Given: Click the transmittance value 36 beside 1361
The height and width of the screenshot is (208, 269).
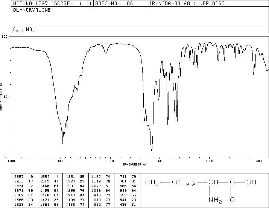Looking at the screenshot, I should point(82,176).
